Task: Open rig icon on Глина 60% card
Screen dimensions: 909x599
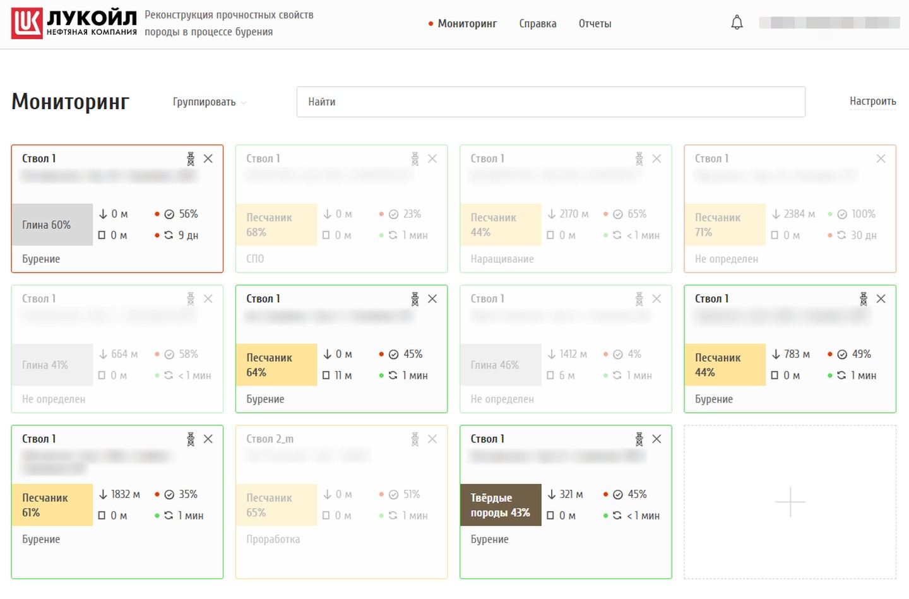Action: pos(191,159)
